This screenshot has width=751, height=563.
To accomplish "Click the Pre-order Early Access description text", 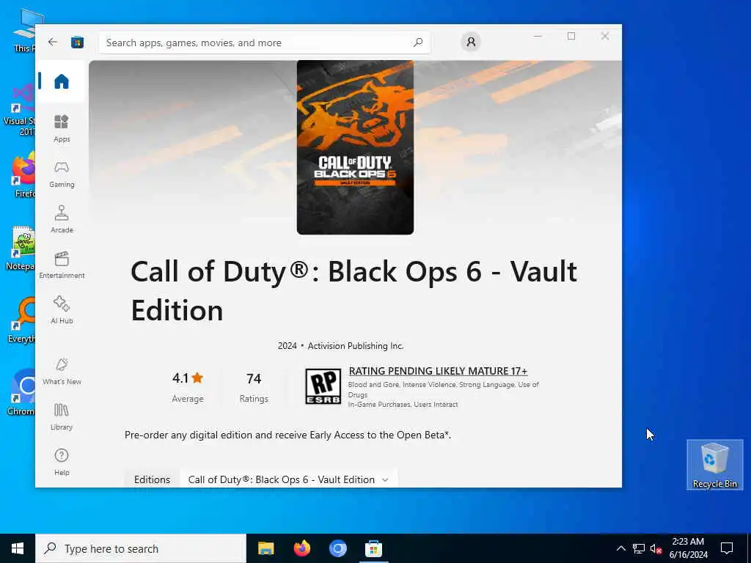I will point(287,435).
